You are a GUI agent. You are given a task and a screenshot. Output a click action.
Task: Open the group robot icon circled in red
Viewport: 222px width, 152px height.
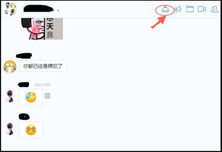[165, 10]
